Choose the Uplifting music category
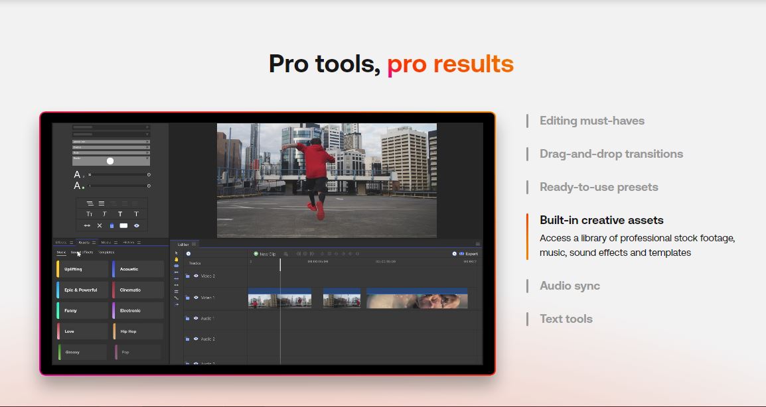Image resolution: width=766 pixels, height=407 pixels. (82, 269)
